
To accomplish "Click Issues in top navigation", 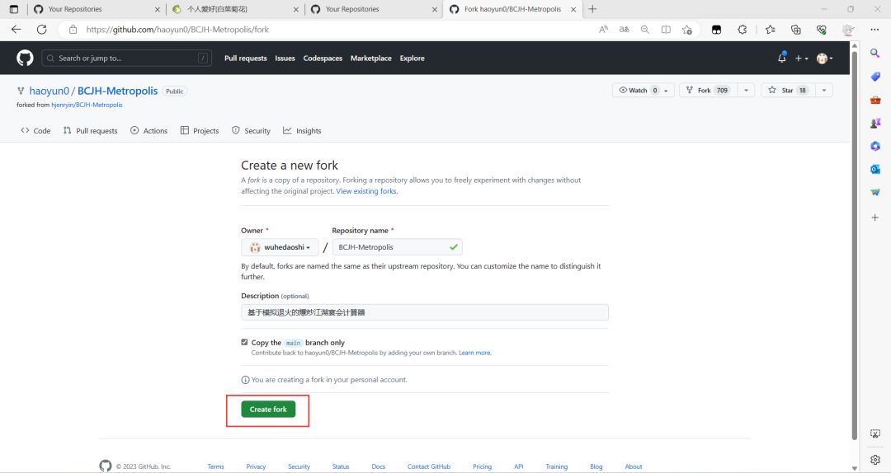I will 285,58.
